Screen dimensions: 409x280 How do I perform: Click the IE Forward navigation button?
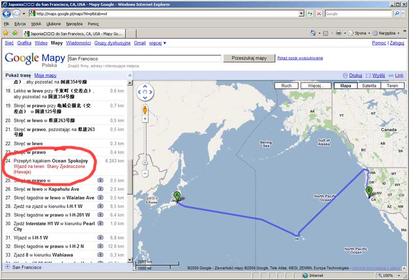(x=16, y=14)
